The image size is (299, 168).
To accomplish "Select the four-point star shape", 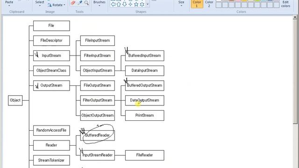I will [x=130, y=4].
